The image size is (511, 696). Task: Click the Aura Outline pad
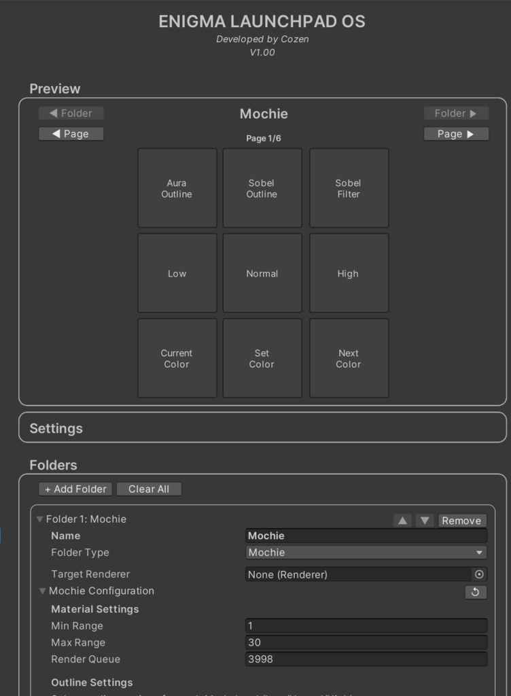(x=177, y=188)
